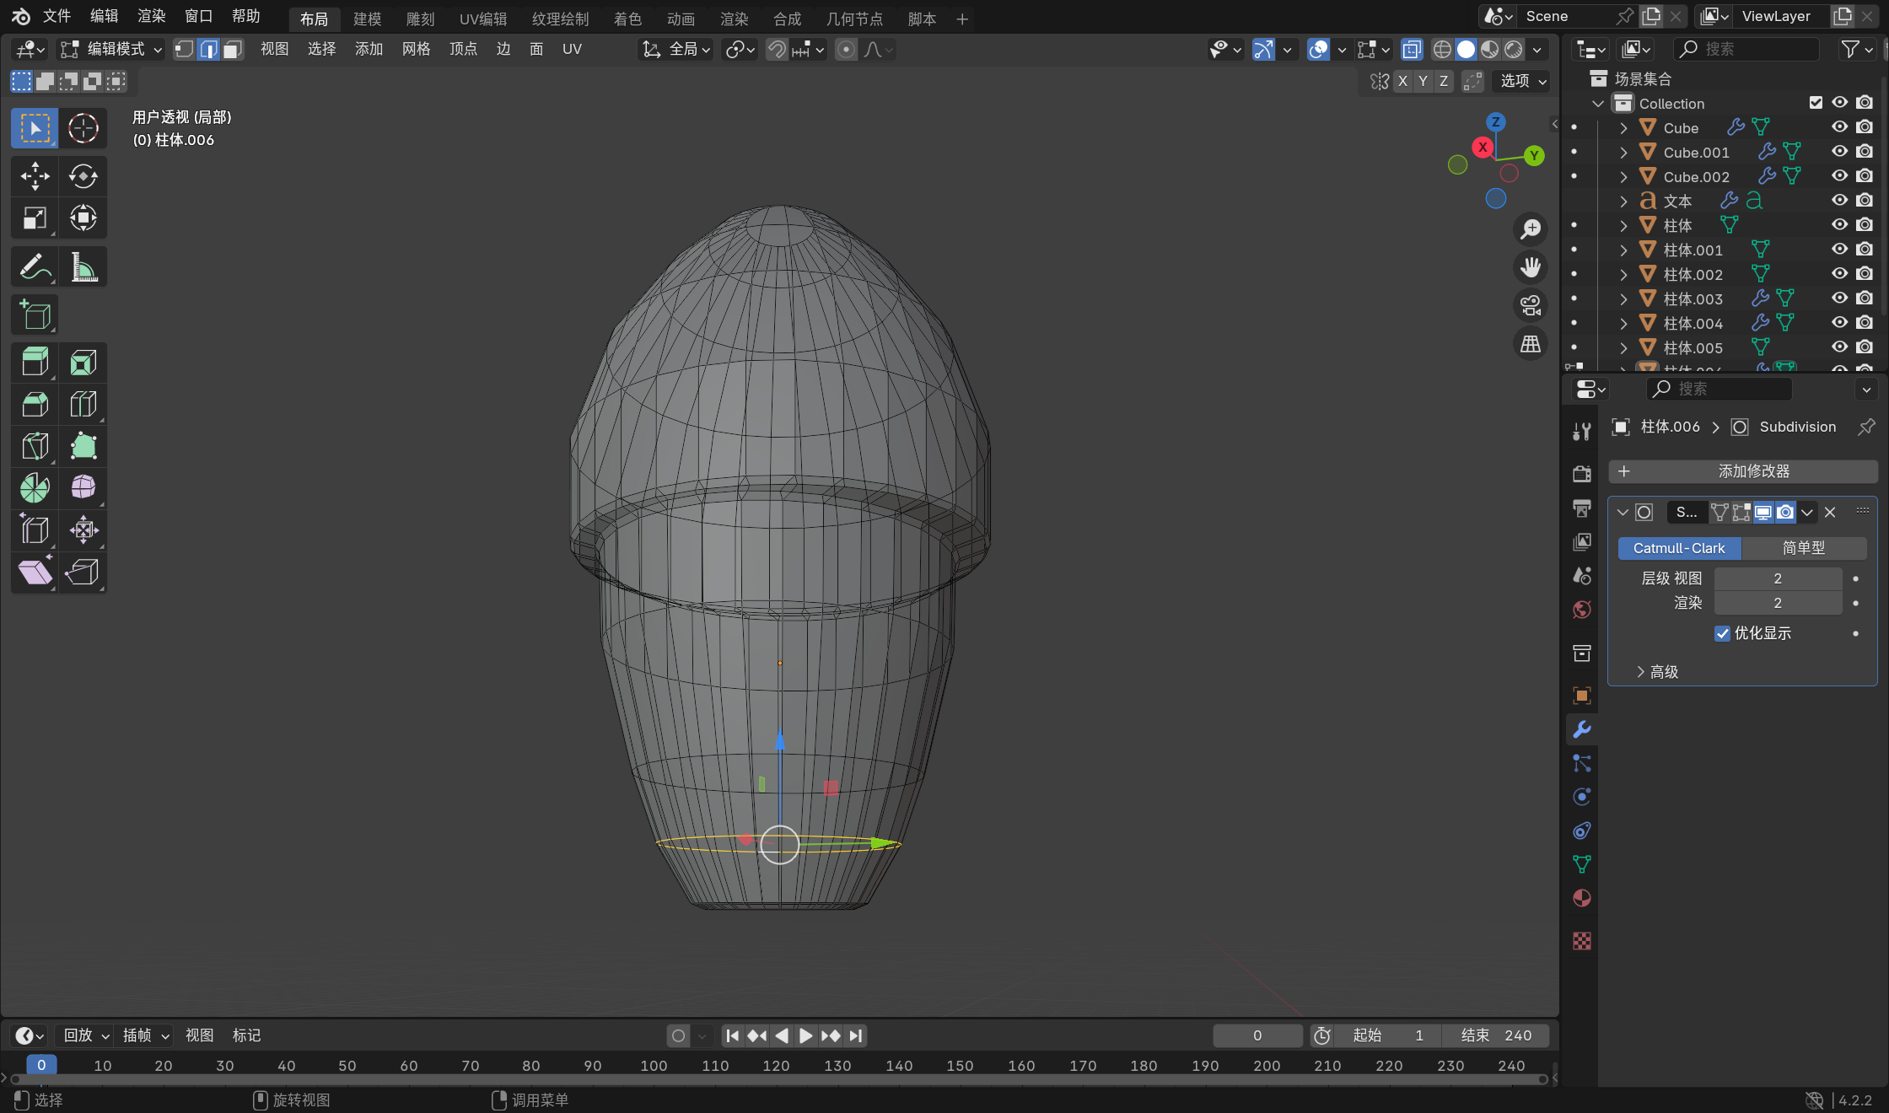Select the Extrude Region tool
1889x1113 pixels.
point(35,363)
